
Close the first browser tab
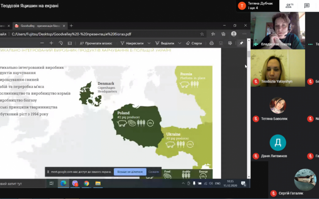click(x=8, y=26)
